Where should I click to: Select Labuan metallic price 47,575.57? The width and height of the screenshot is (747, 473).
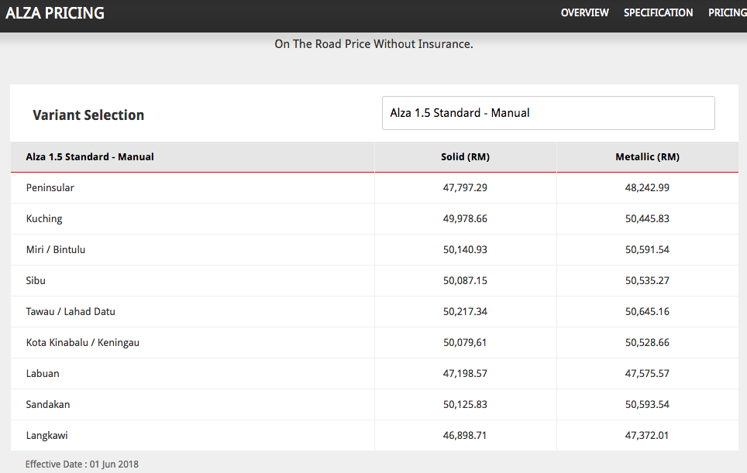(647, 374)
